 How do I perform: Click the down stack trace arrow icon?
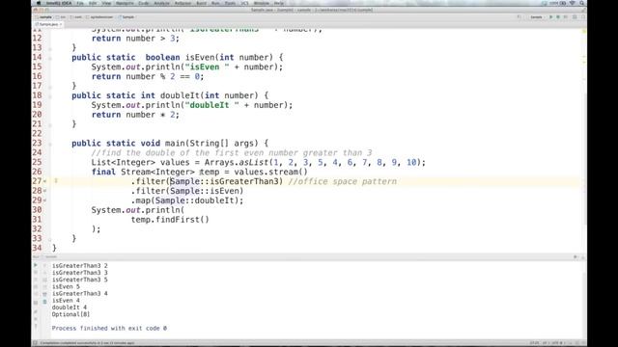point(44,272)
